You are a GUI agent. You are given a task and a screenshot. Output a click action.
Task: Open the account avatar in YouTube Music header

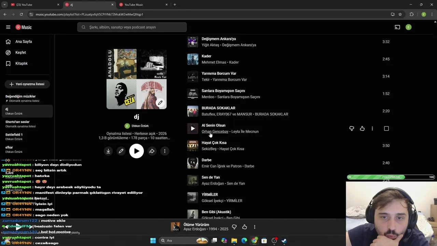[x=408, y=27]
